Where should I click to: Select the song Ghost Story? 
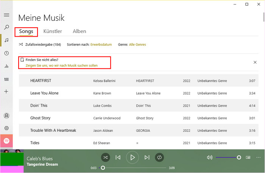pyautogui.click(x=40, y=118)
